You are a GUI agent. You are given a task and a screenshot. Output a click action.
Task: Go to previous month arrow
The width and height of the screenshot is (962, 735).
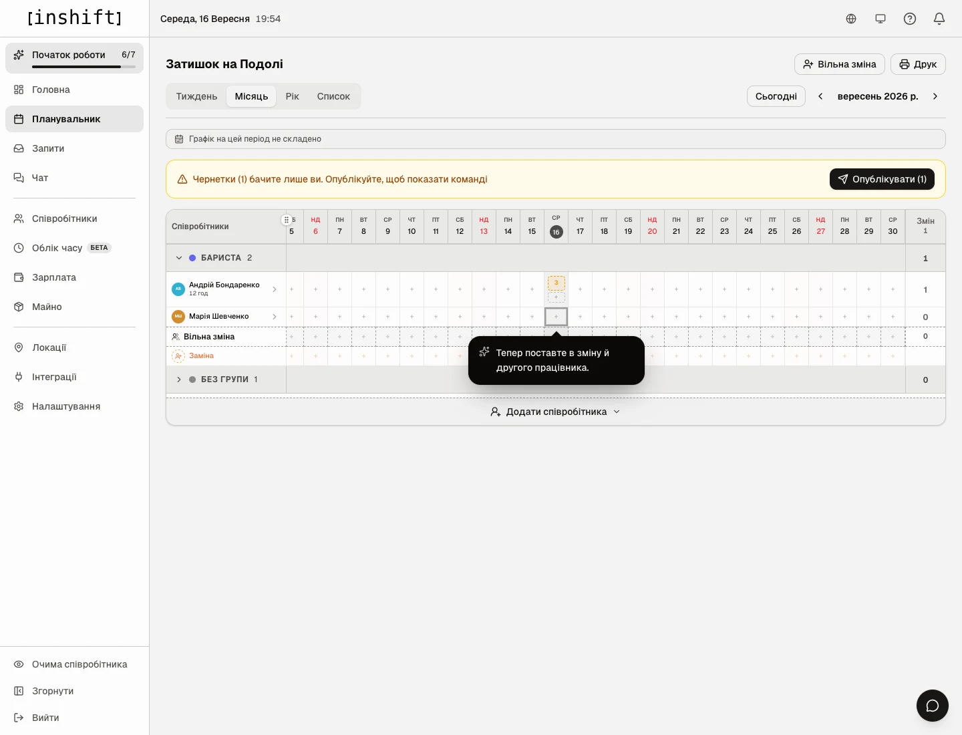pos(820,96)
